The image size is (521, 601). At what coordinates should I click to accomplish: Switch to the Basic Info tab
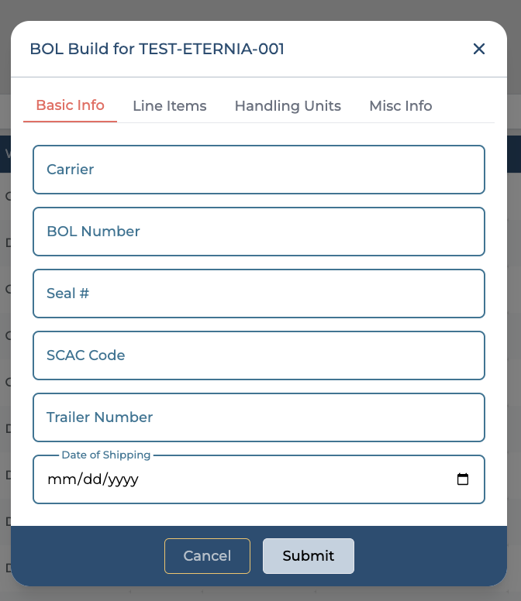click(x=70, y=106)
